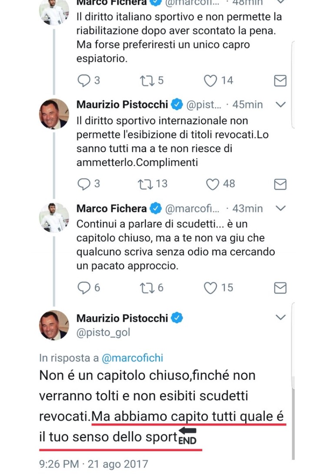
Task: Open Marco Fichera's avatar on 43min tweet
Action: point(54,217)
